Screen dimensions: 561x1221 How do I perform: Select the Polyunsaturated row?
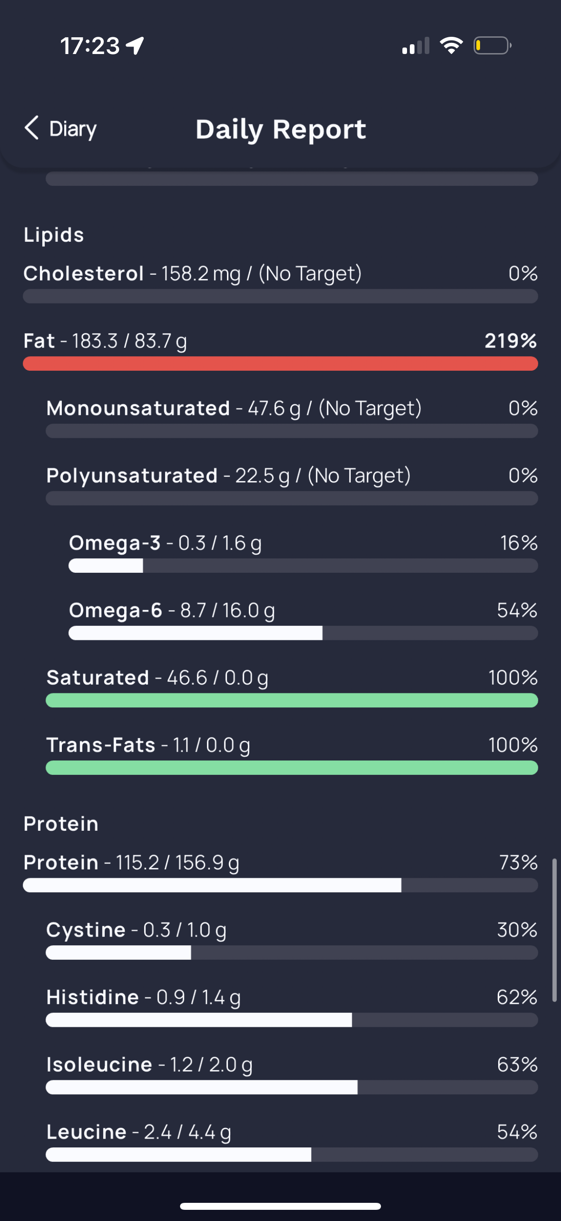pyautogui.click(x=292, y=485)
